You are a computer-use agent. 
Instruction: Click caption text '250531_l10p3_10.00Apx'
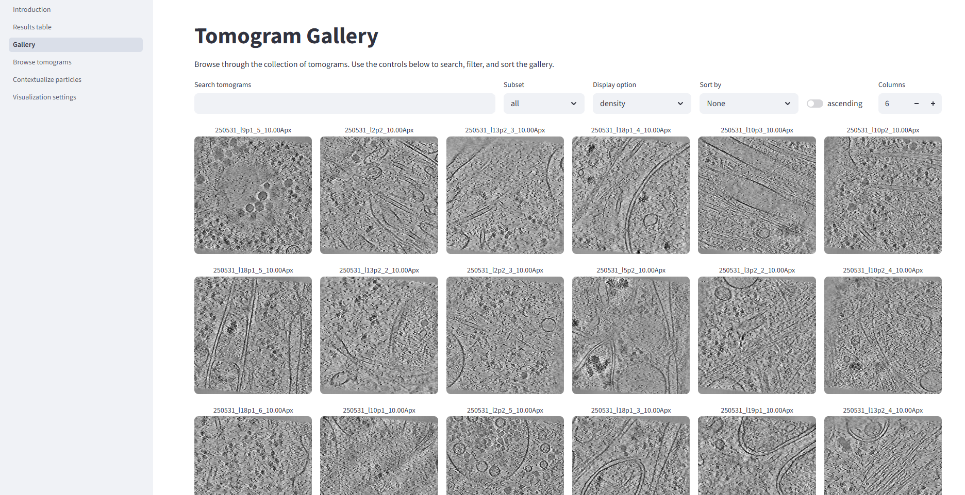tap(757, 130)
